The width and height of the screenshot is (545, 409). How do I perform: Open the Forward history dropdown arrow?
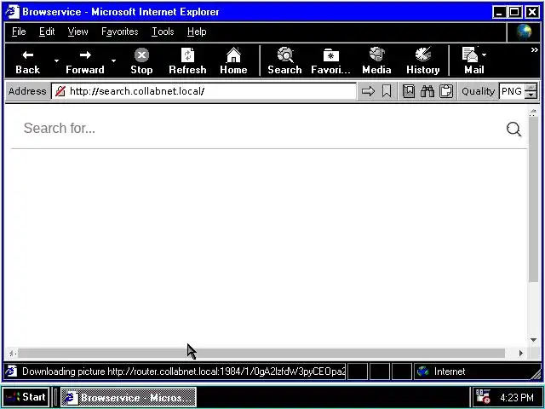[x=113, y=61]
